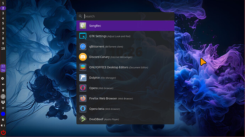Screen dimensions: 245x137
Task: Switch to workspace 10
Action: pyautogui.click(x=3, y=48)
